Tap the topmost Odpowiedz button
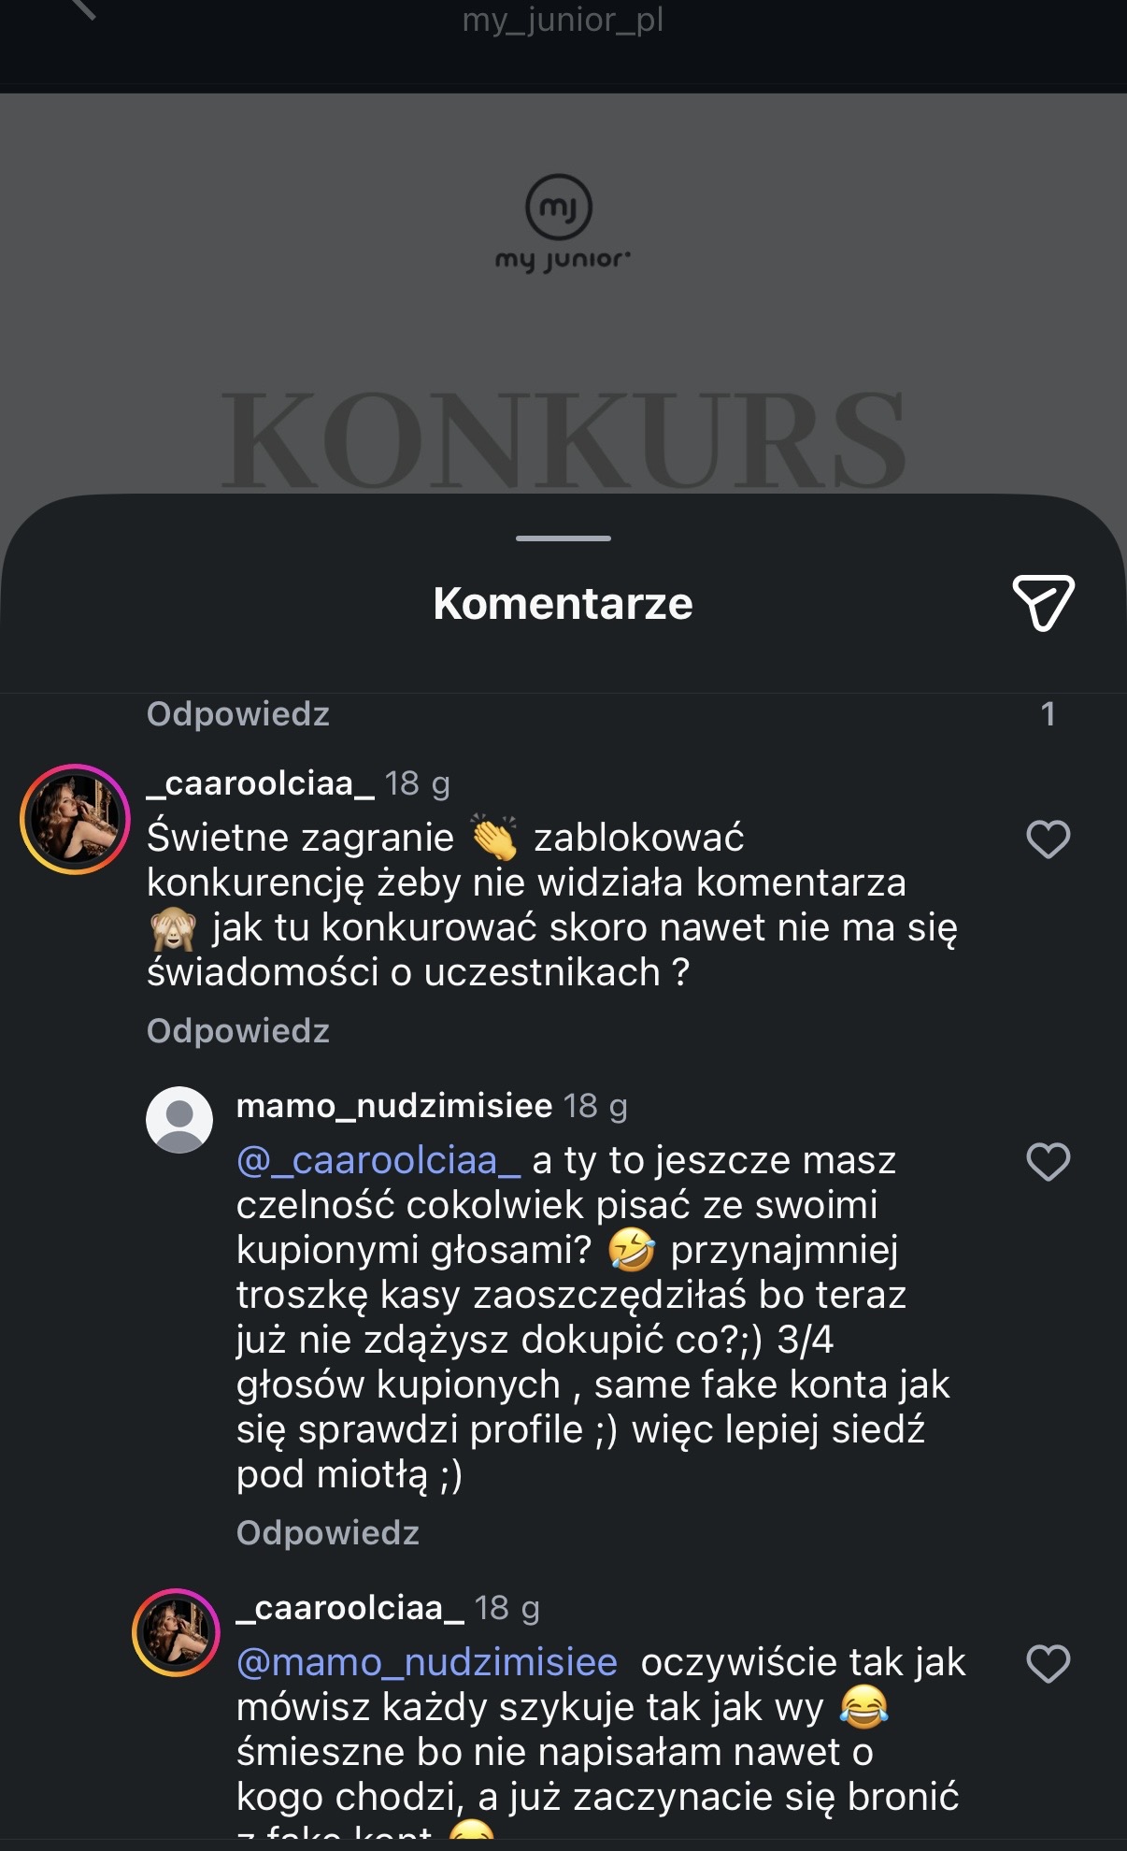Image resolution: width=1127 pixels, height=1851 pixels. [x=238, y=714]
